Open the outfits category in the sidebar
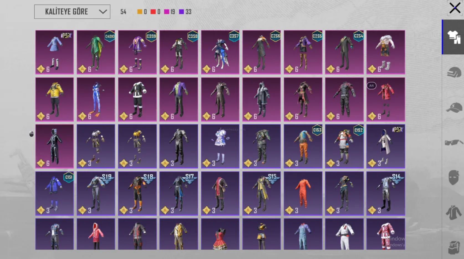The height and width of the screenshot is (259, 464). click(x=453, y=37)
